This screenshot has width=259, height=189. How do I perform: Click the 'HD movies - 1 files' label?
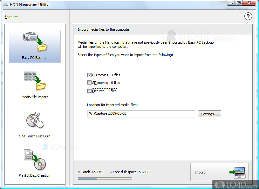click(106, 75)
